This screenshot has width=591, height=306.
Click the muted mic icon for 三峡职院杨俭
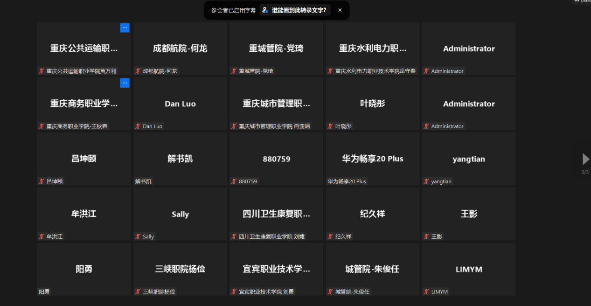[x=138, y=292]
